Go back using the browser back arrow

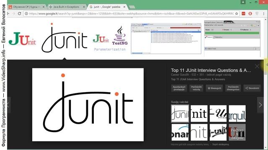(8, 13)
